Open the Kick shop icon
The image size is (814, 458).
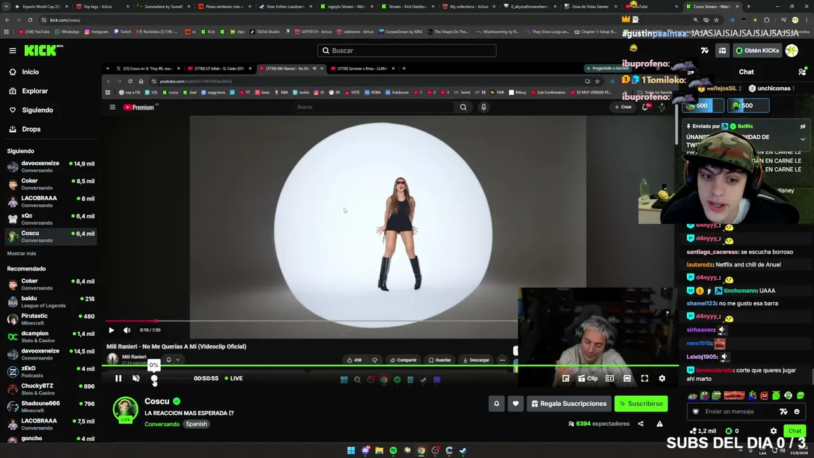click(x=722, y=50)
